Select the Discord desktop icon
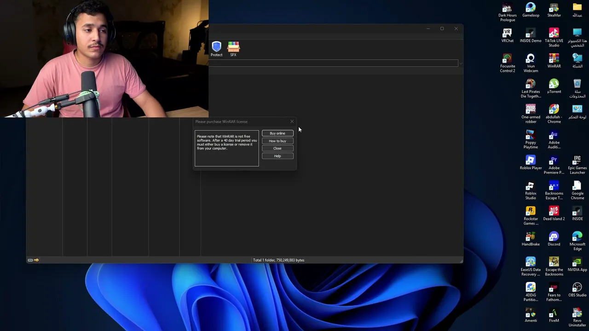The height and width of the screenshot is (331, 589). coord(554,239)
